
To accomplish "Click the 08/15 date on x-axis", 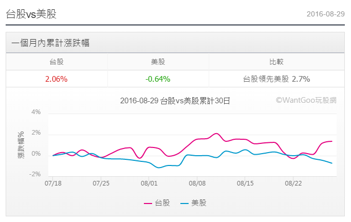I will tap(246, 182).
